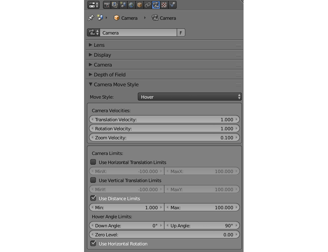The height and width of the screenshot is (252, 328).
Task: Click the Camera name field
Action: 138,33
